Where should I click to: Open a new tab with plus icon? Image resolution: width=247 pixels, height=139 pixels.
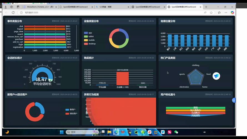click(206, 7)
